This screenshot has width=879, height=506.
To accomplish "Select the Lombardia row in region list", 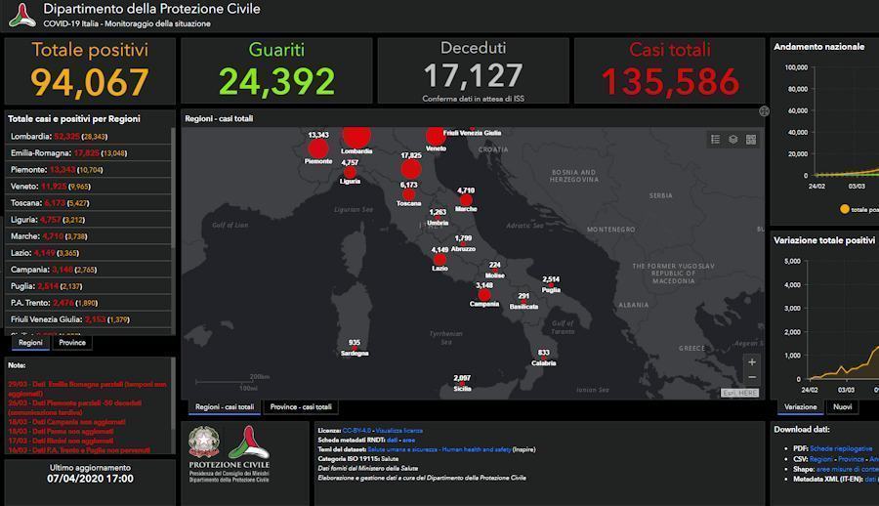I will (89, 137).
